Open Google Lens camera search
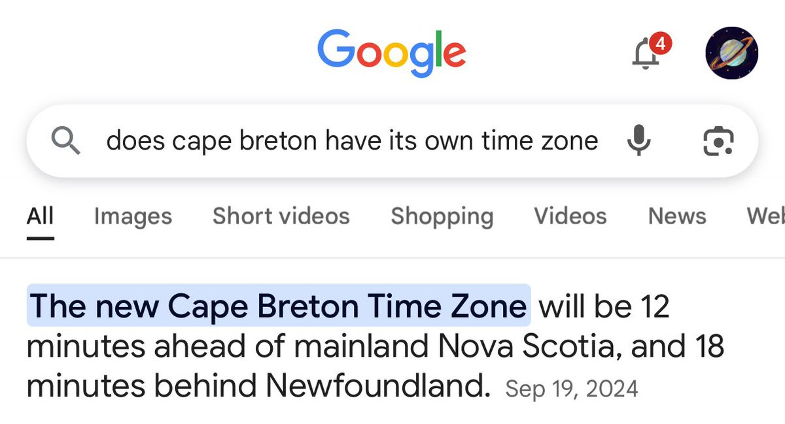785x424 pixels. pyautogui.click(x=718, y=140)
